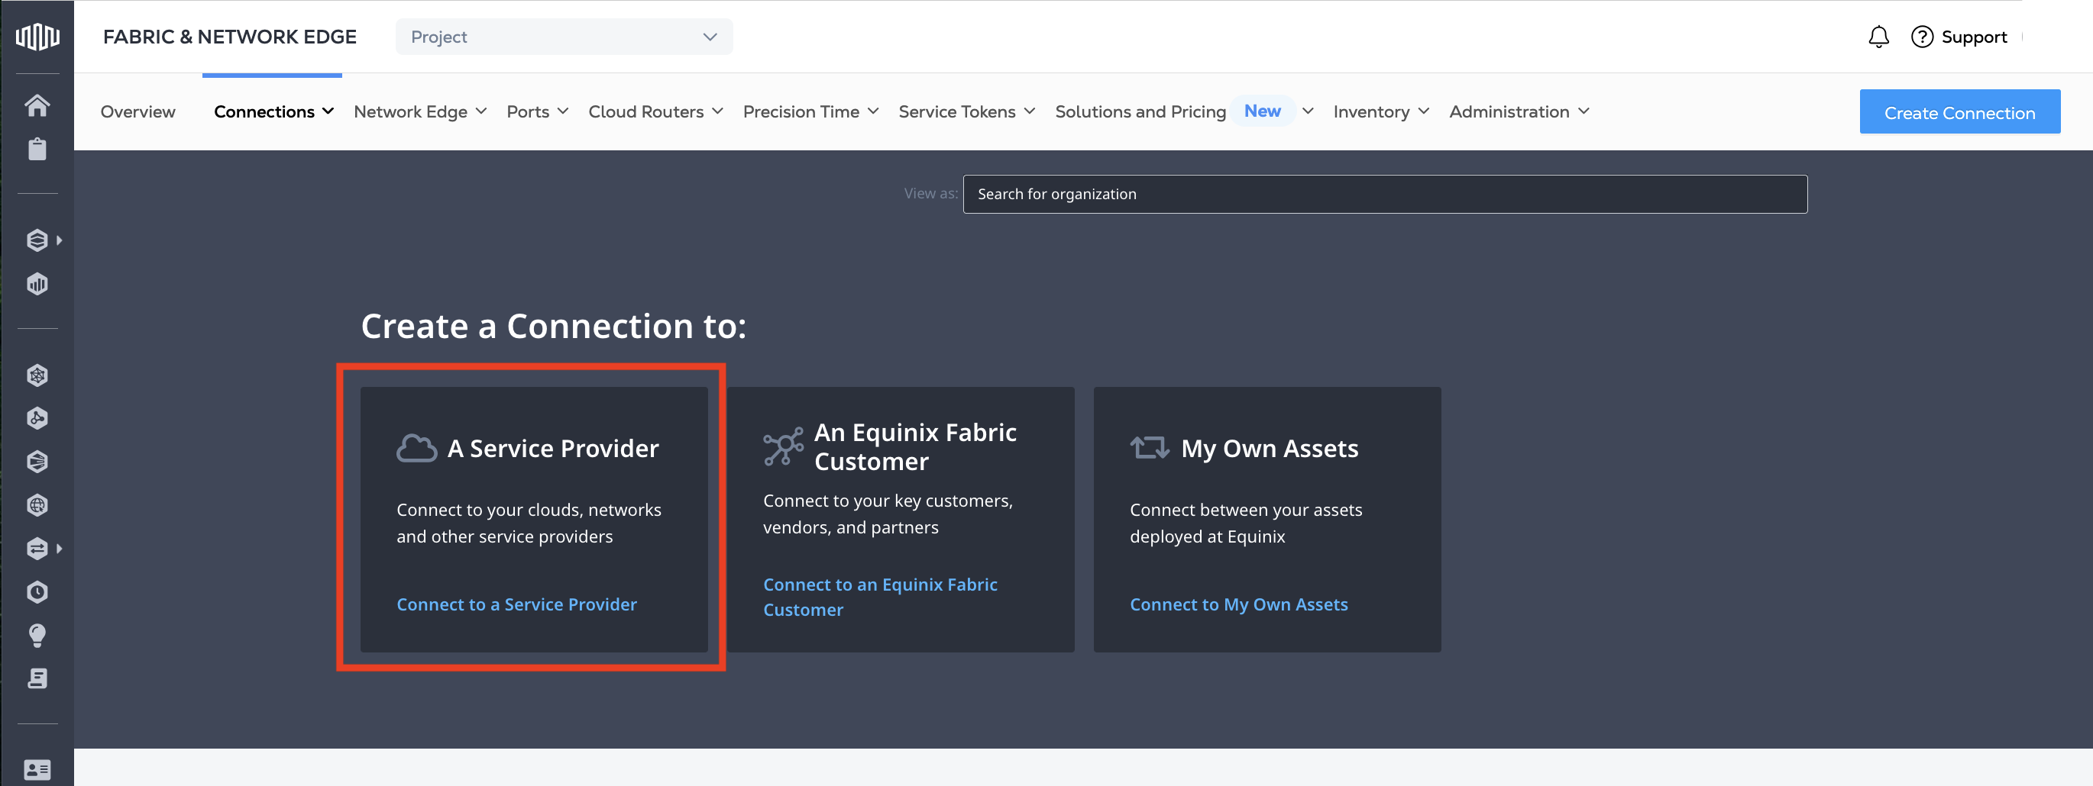2093x786 pixels.
Task: Open the striped-layers hexagon sidebar icon
Action: pos(37,461)
